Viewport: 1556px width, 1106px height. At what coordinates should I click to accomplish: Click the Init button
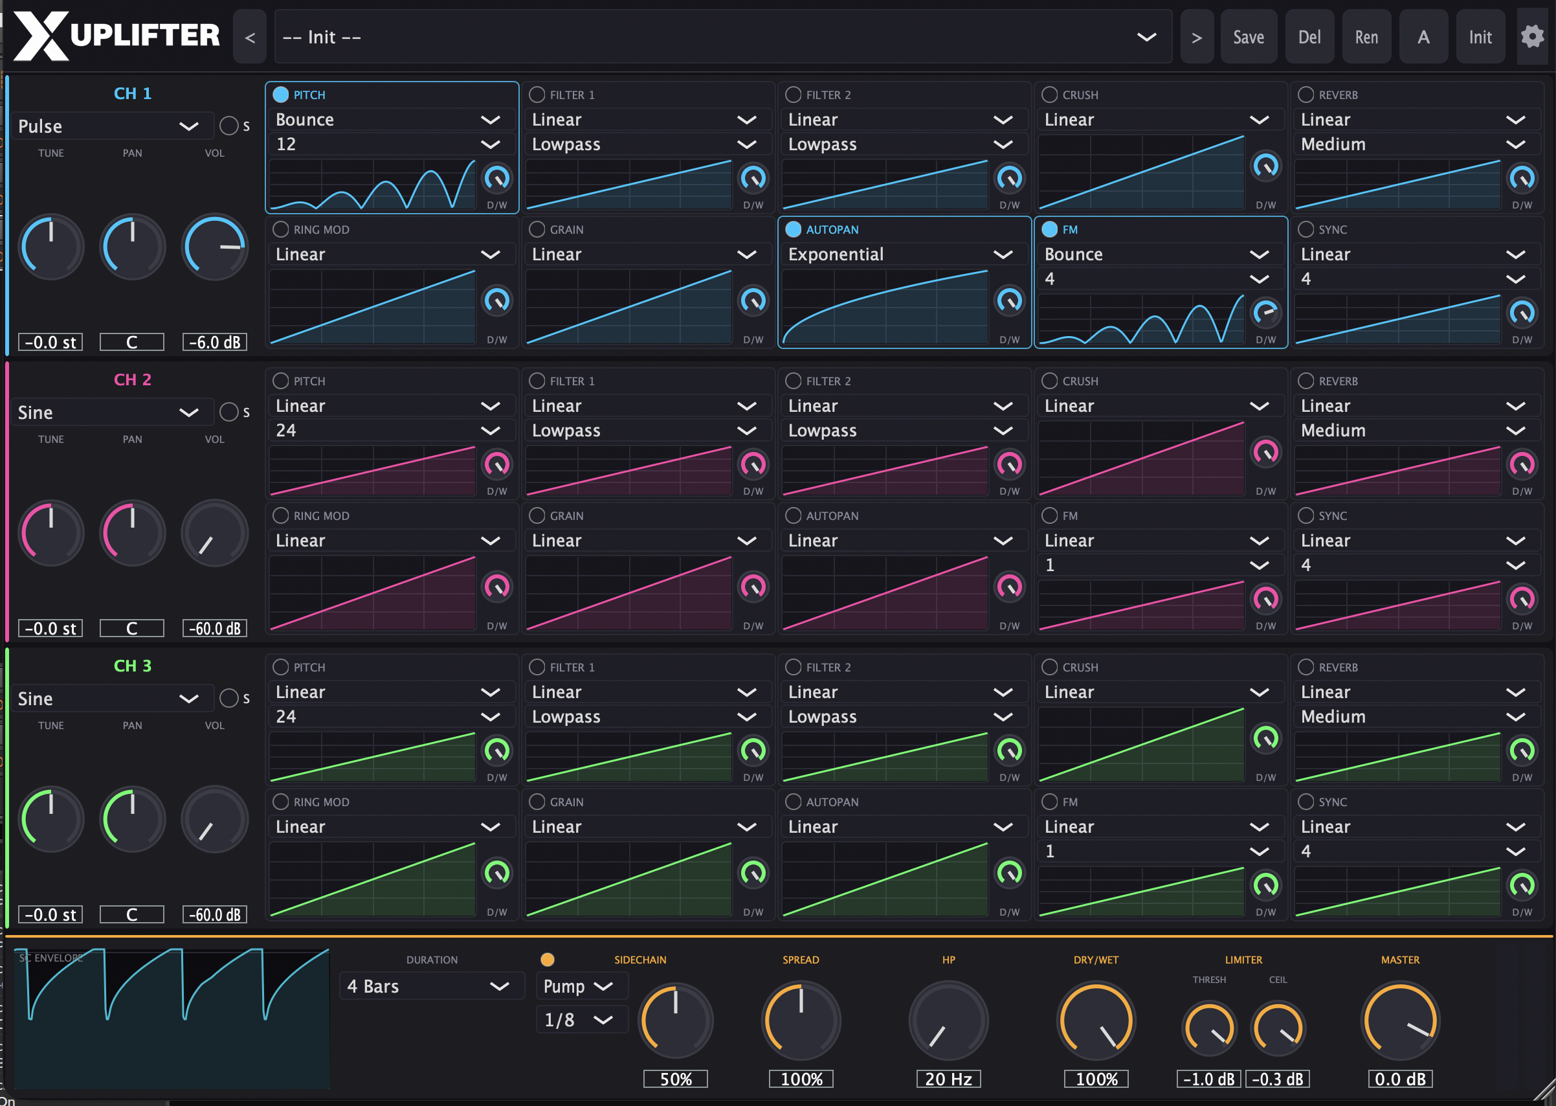tap(1480, 37)
